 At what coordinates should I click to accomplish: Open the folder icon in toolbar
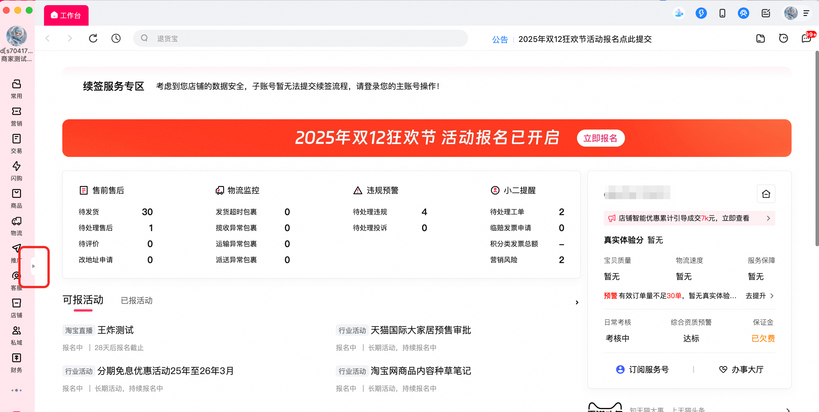[x=760, y=39]
